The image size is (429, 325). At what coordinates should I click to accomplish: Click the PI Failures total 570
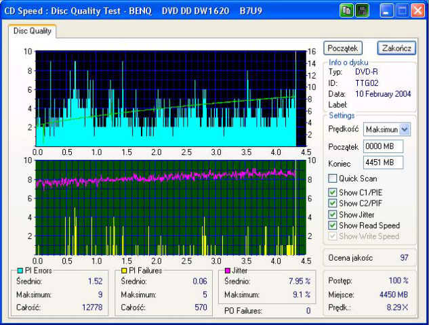click(201, 307)
